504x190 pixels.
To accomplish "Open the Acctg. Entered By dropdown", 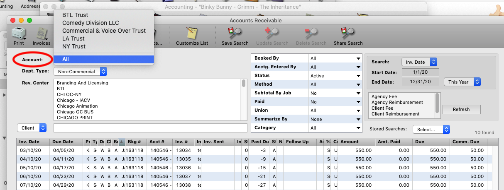I will click(335, 67).
